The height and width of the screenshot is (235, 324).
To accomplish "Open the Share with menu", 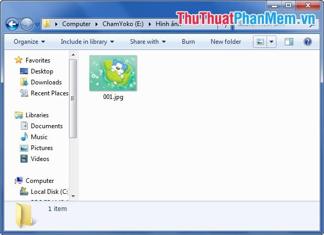I will click(148, 42).
